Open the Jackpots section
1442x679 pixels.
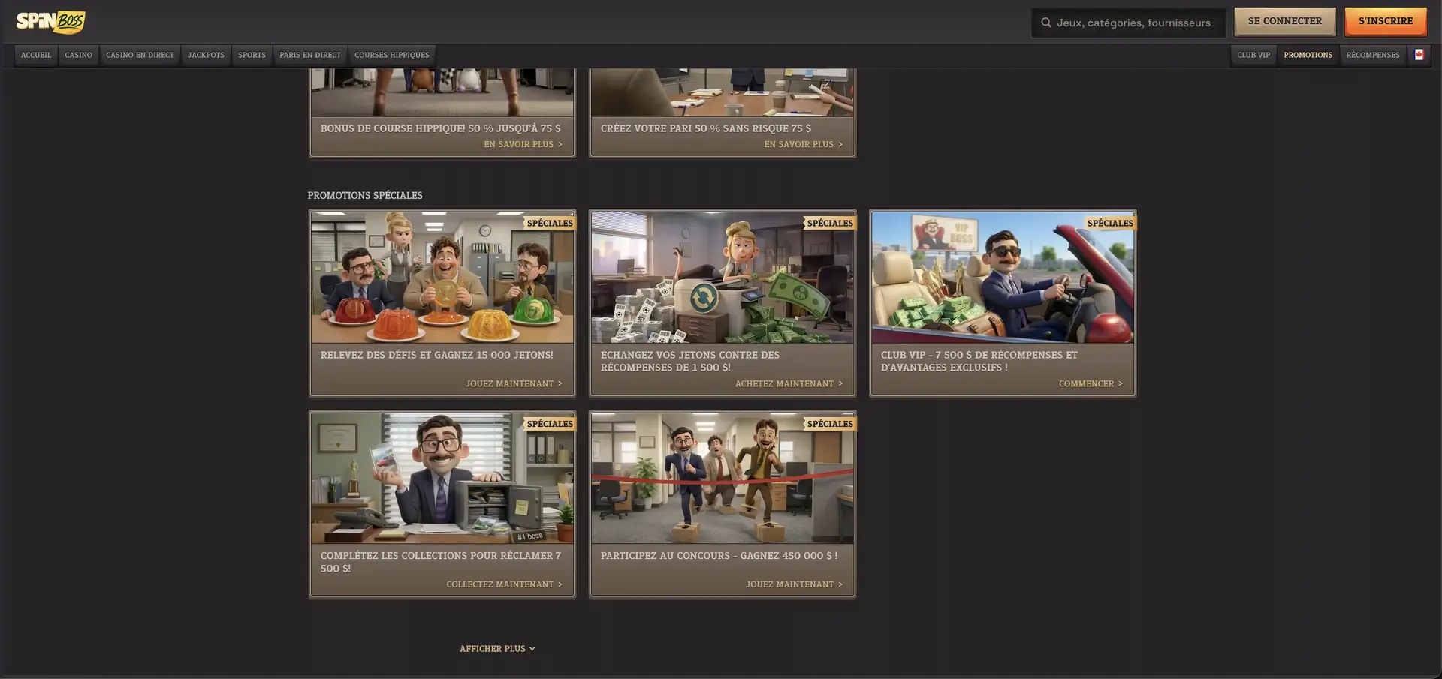pos(206,55)
